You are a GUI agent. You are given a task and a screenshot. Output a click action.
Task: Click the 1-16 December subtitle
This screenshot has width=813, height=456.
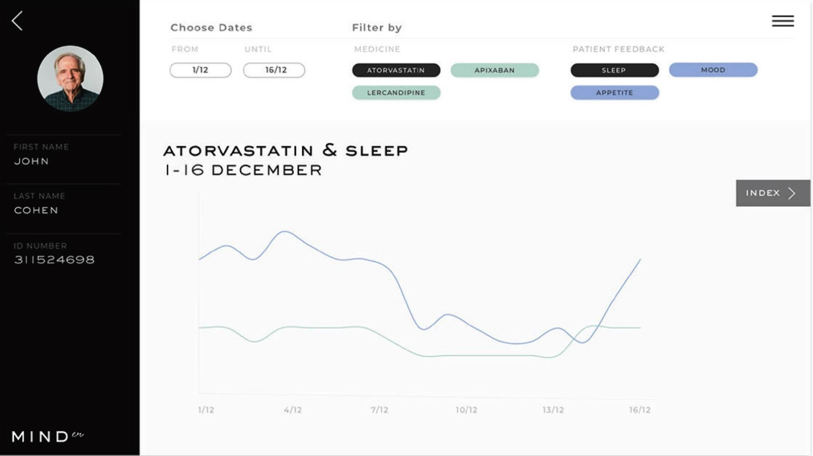click(x=243, y=170)
